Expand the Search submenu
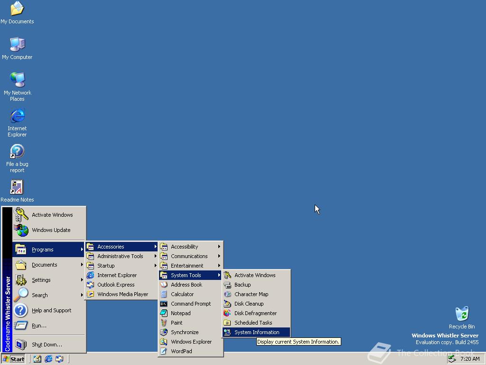Image resolution: width=486 pixels, height=365 pixels. tap(49, 295)
